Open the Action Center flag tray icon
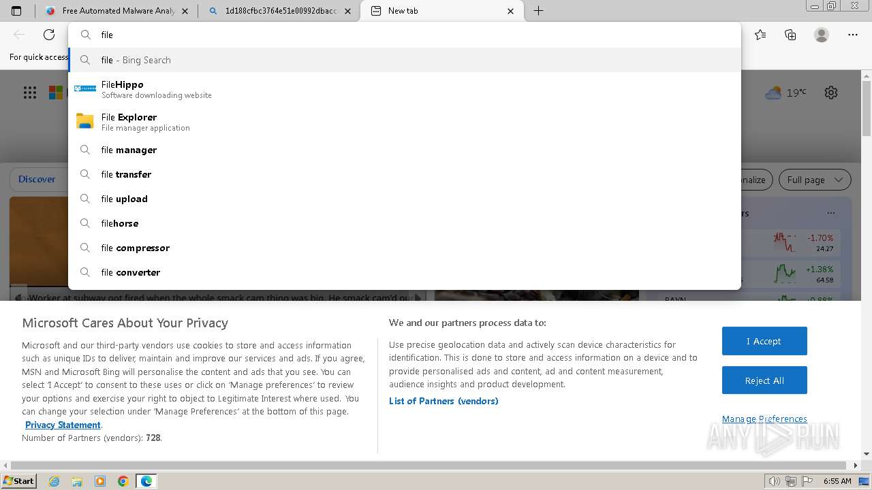872x490 pixels. click(807, 481)
